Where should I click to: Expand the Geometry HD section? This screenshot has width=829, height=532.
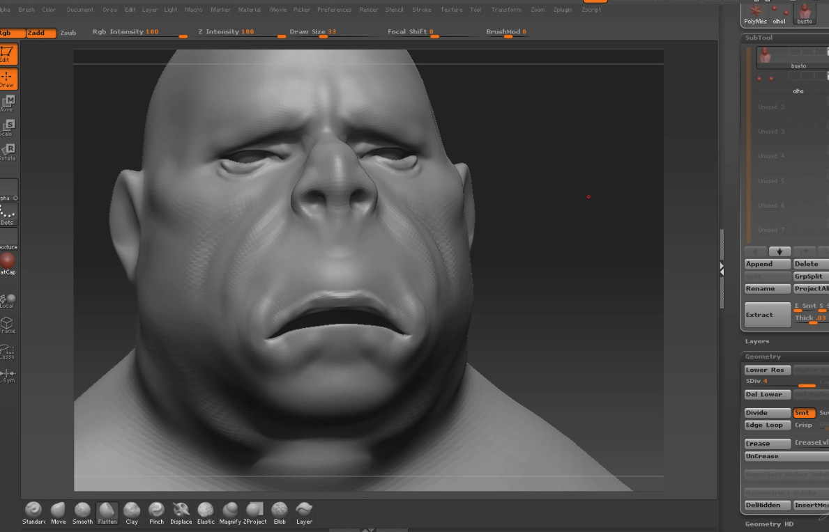[769, 524]
